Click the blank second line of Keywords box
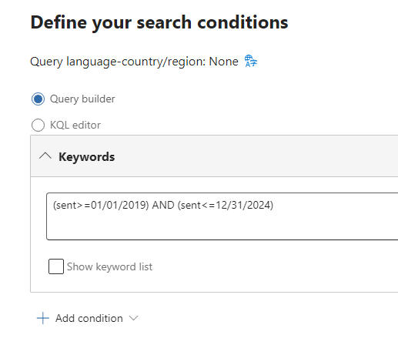The height and width of the screenshot is (345, 398). [x=221, y=227]
